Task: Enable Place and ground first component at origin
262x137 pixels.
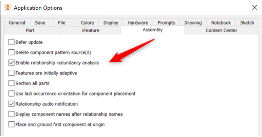Action: 11,124
